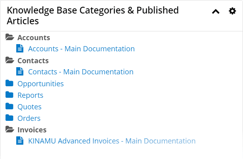This screenshot has height=159, width=243.
Task: Select the Quotes category label
Action: [x=29, y=107]
